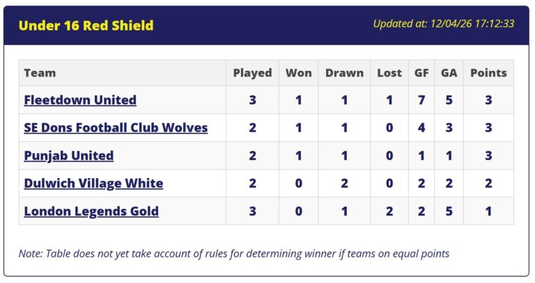Click London Legends Gold's Points cell
Image resolution: width=535 pixels, height=283 pixels.
(488, 211)
